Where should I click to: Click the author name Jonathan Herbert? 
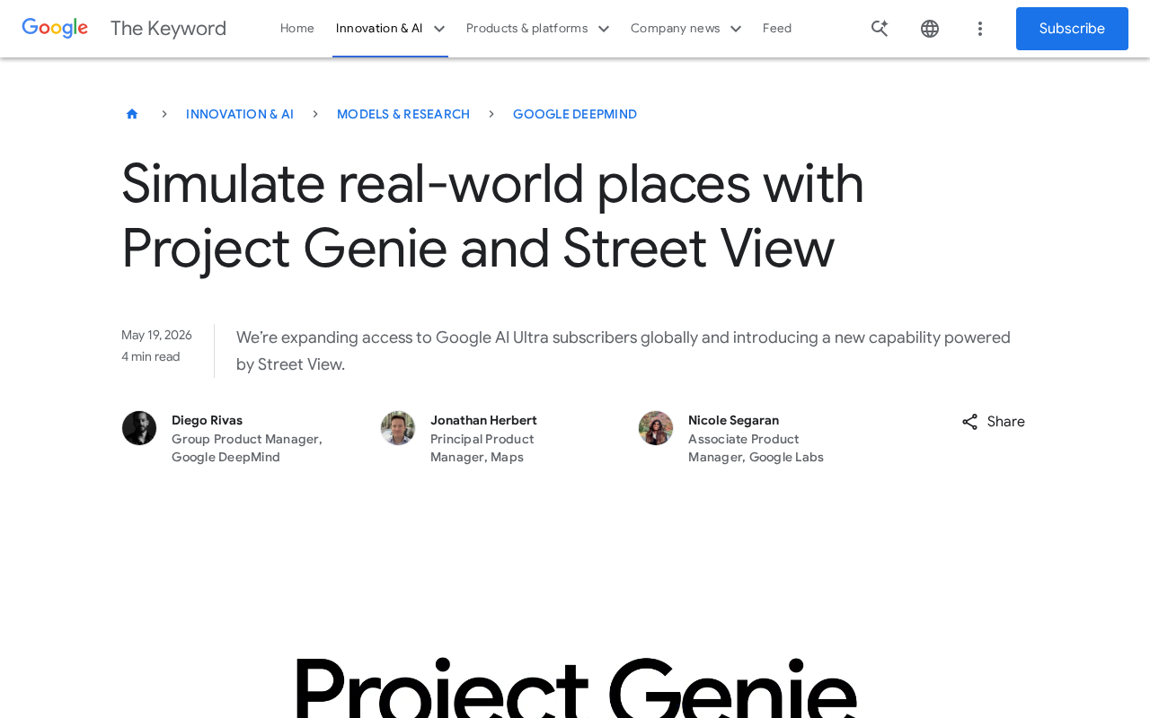(483, 420)
